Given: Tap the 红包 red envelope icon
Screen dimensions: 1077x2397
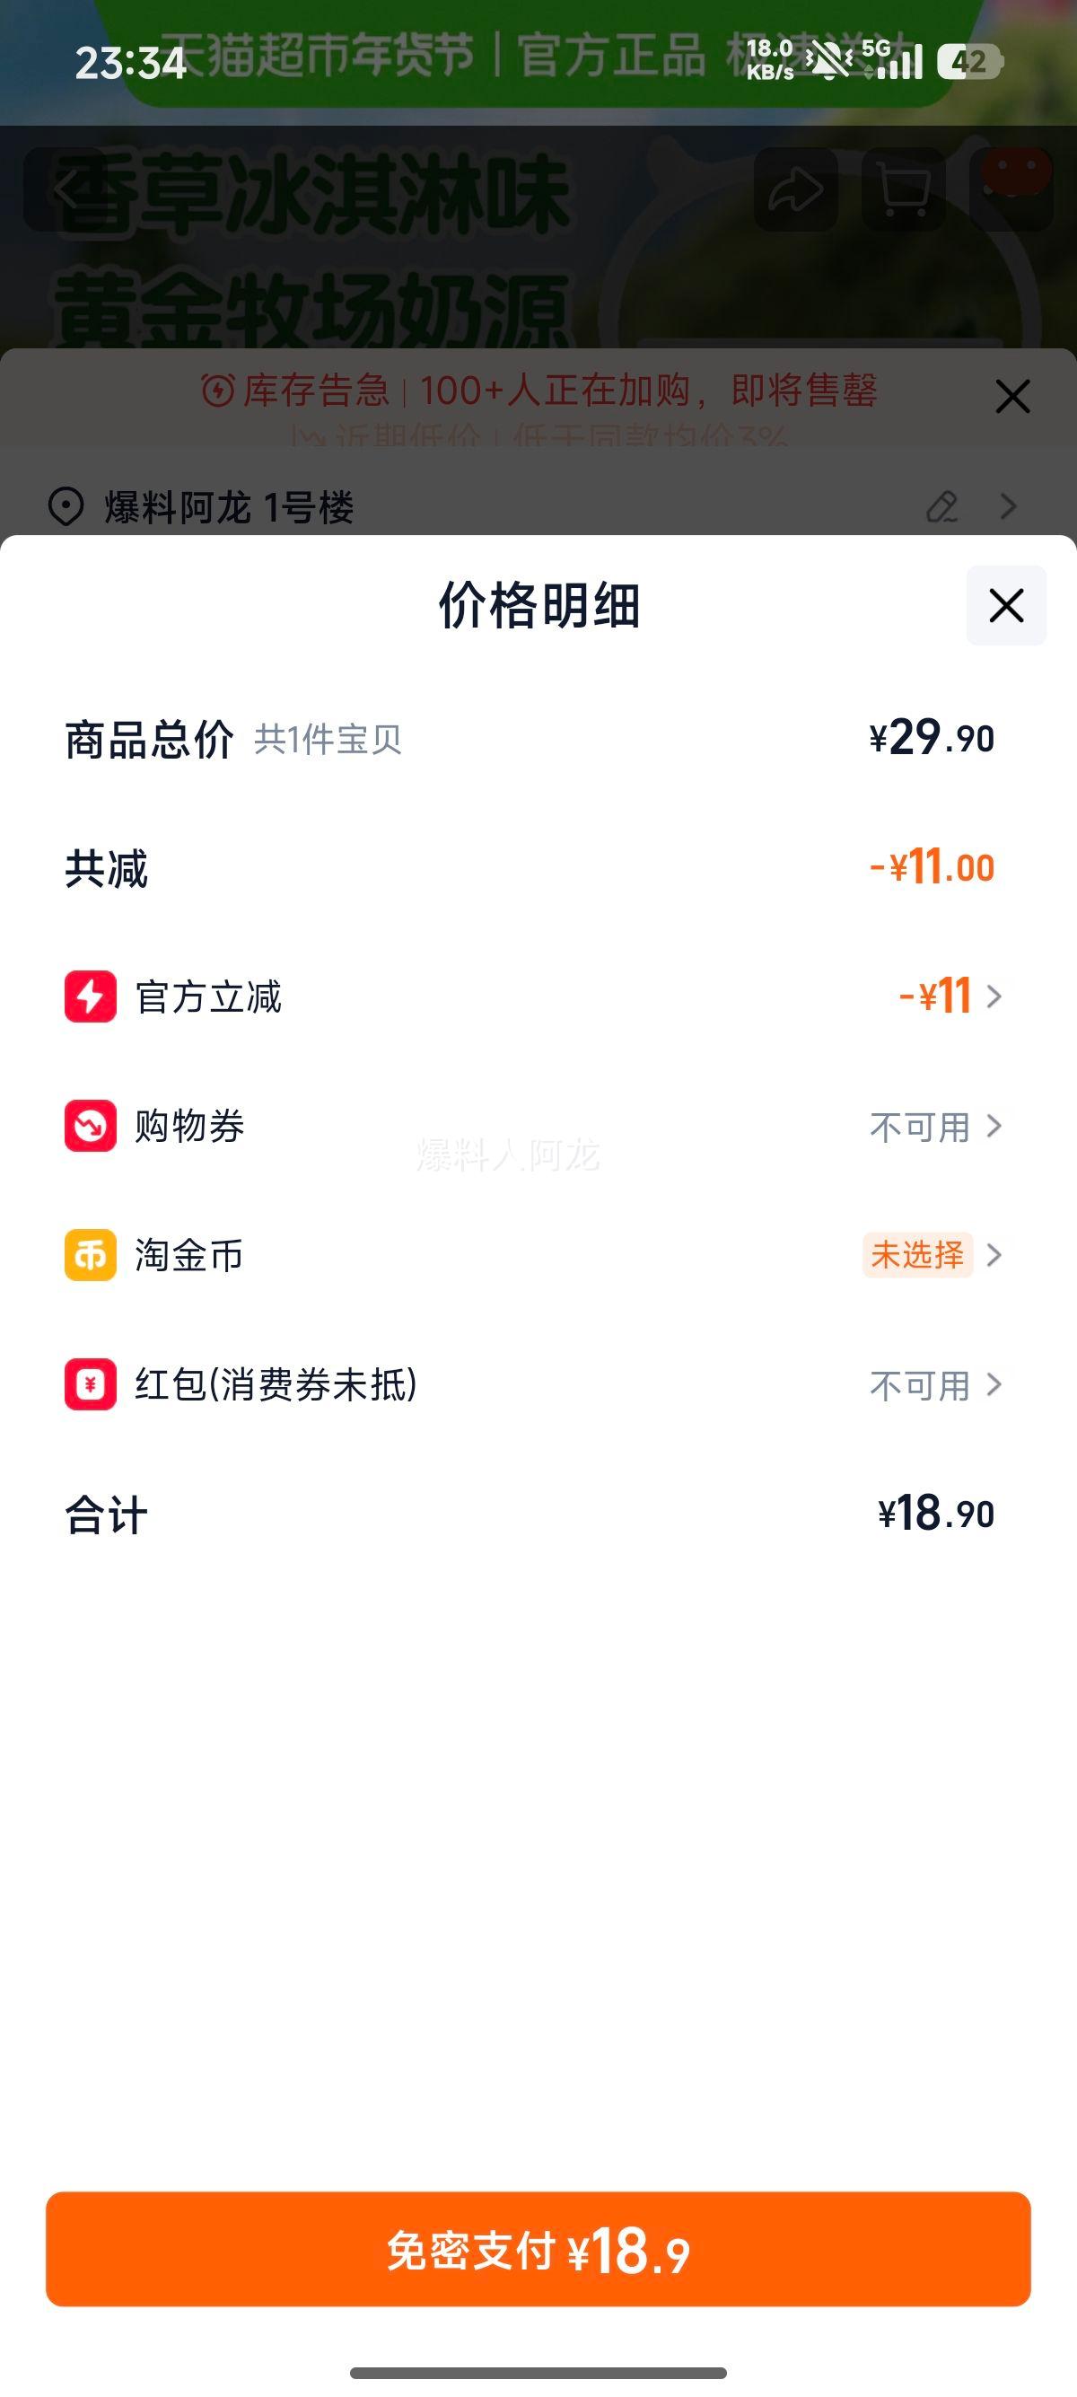Looking at the screenshot, I should [x=91, y=1384].
